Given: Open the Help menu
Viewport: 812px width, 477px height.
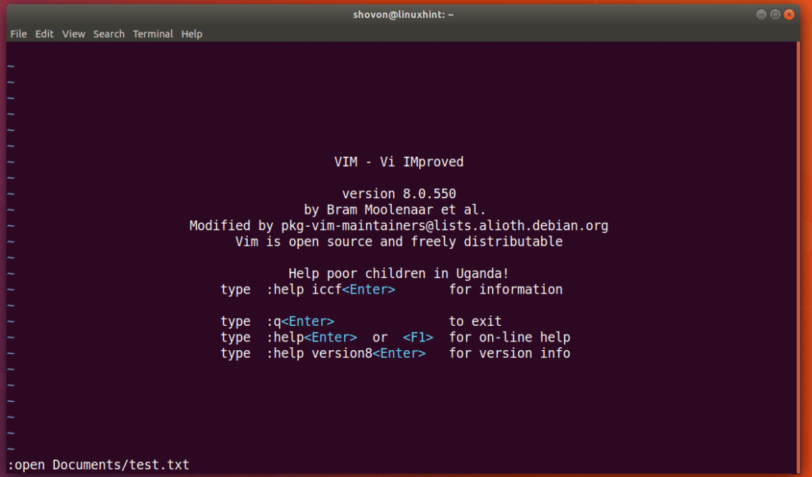Looking at the screenshot, I should pos(192,34).
